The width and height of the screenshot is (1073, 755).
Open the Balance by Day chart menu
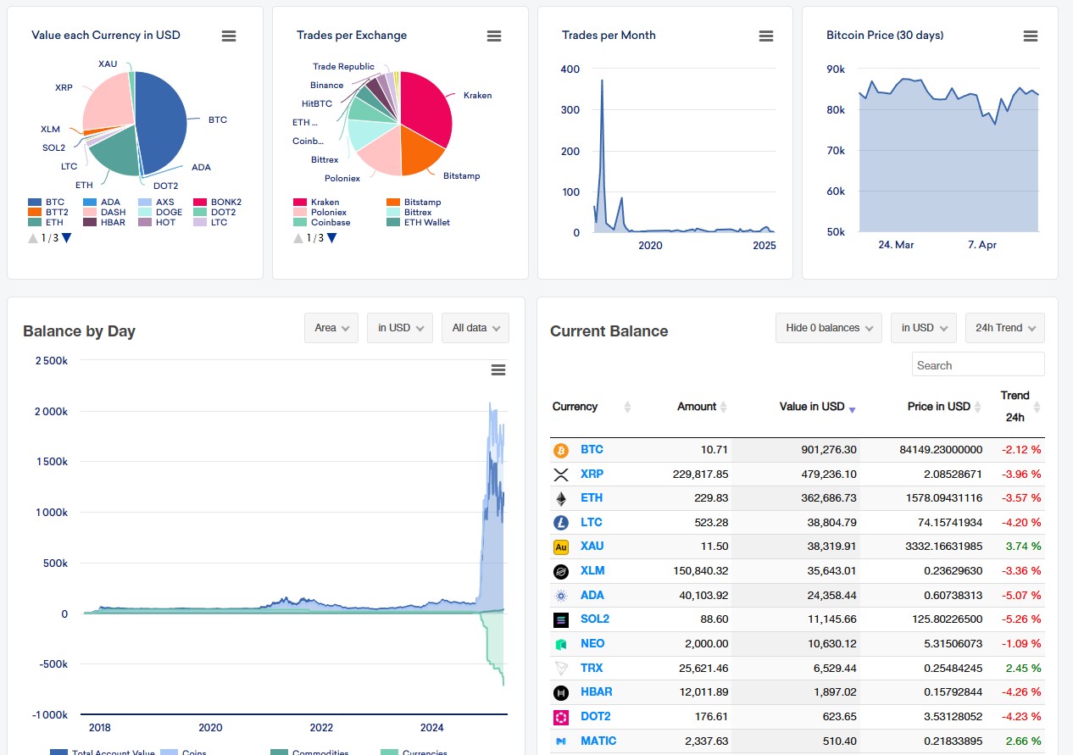(498, 369)
